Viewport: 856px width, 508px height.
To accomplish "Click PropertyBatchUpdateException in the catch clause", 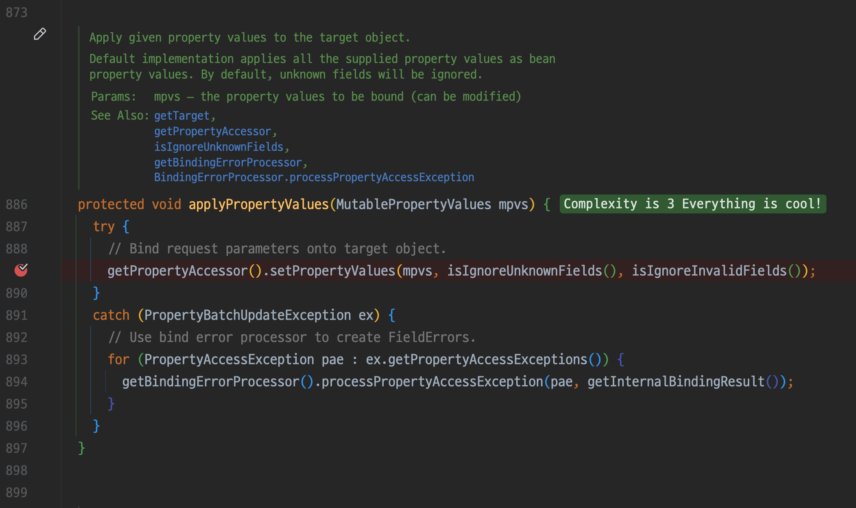I will 247,315.
